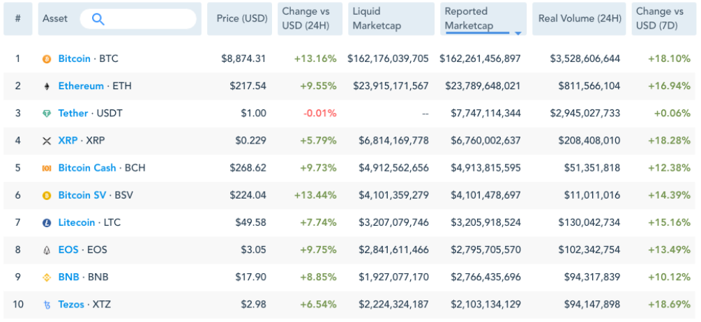Click the search magnifier icon

98,19
